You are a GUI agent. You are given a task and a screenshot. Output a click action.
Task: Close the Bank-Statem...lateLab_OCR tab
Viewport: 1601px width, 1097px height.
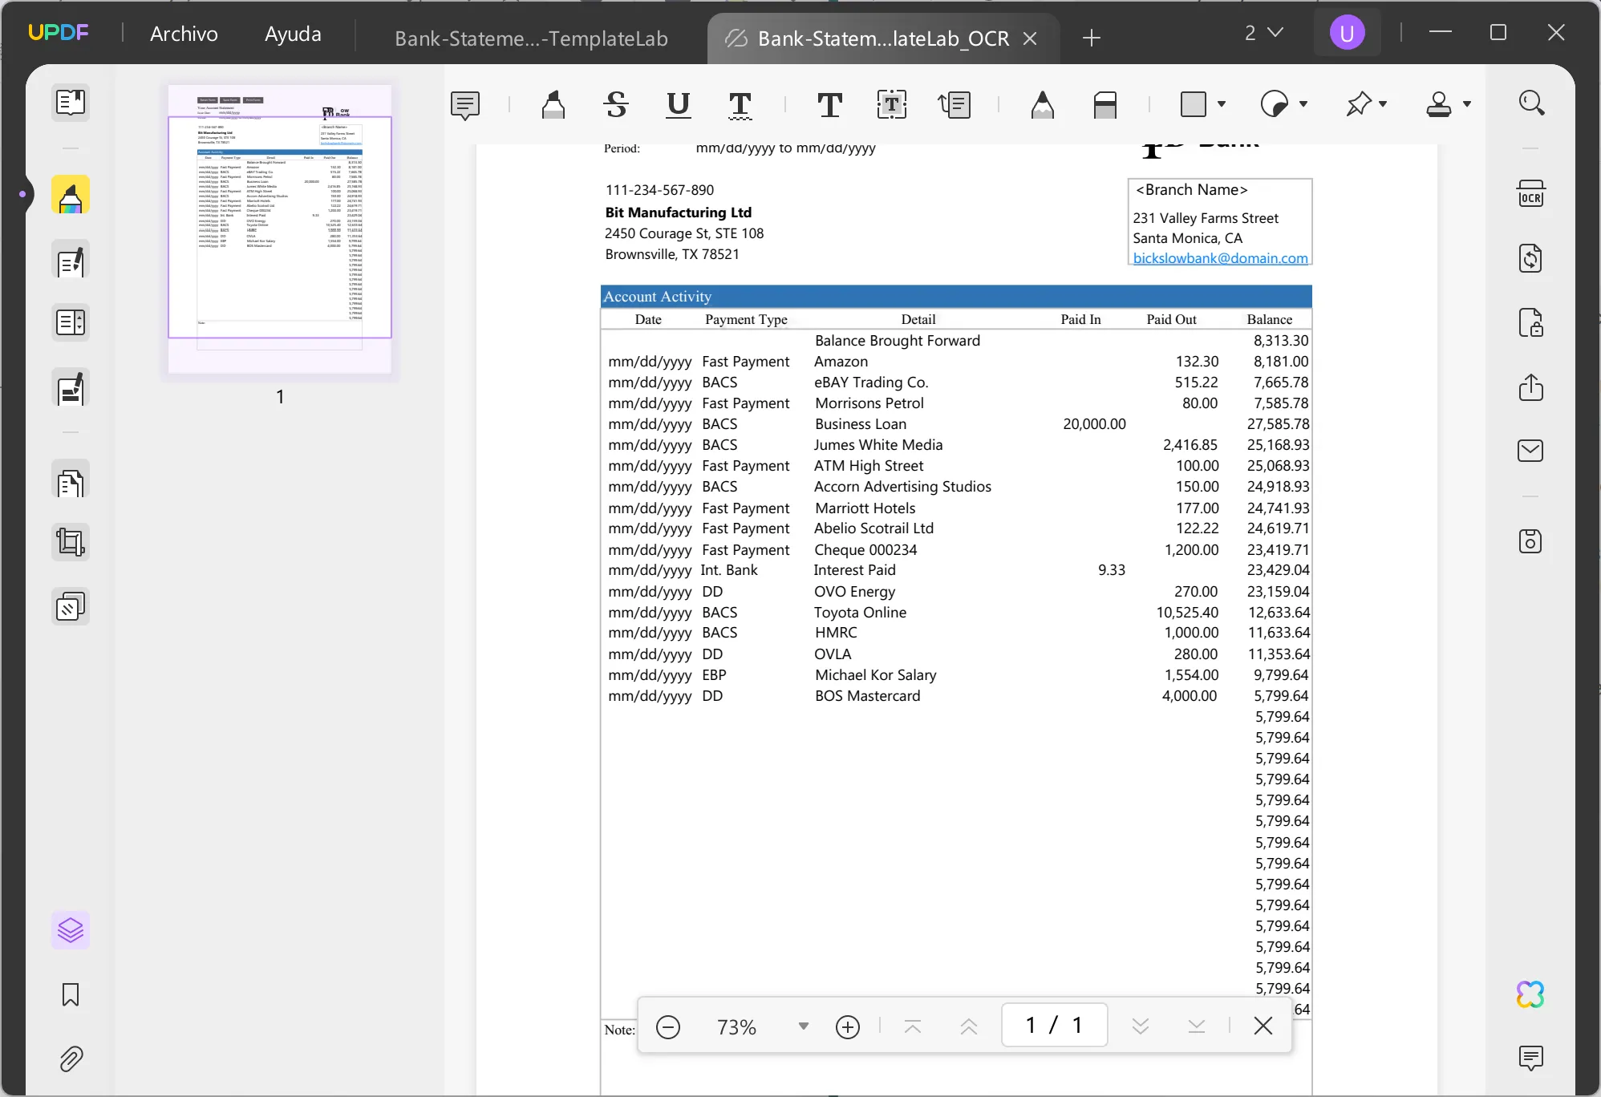click(x=1031, y=38)
